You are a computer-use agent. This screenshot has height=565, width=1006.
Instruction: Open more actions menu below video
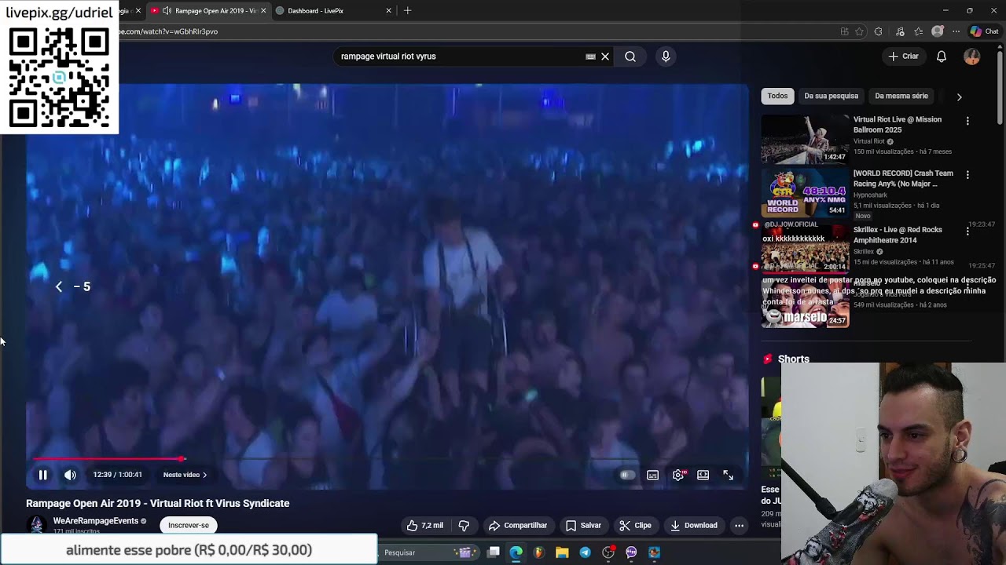pyautogui.click(x=739, y=526)
